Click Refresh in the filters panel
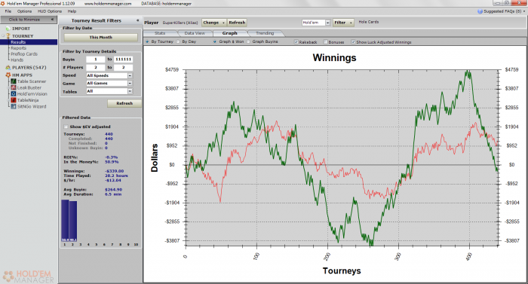 point(124,103)
